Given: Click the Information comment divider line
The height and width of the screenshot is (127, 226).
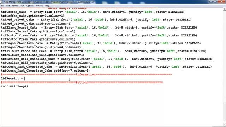Looking at the screenshot, I should [x=87, y=74].
